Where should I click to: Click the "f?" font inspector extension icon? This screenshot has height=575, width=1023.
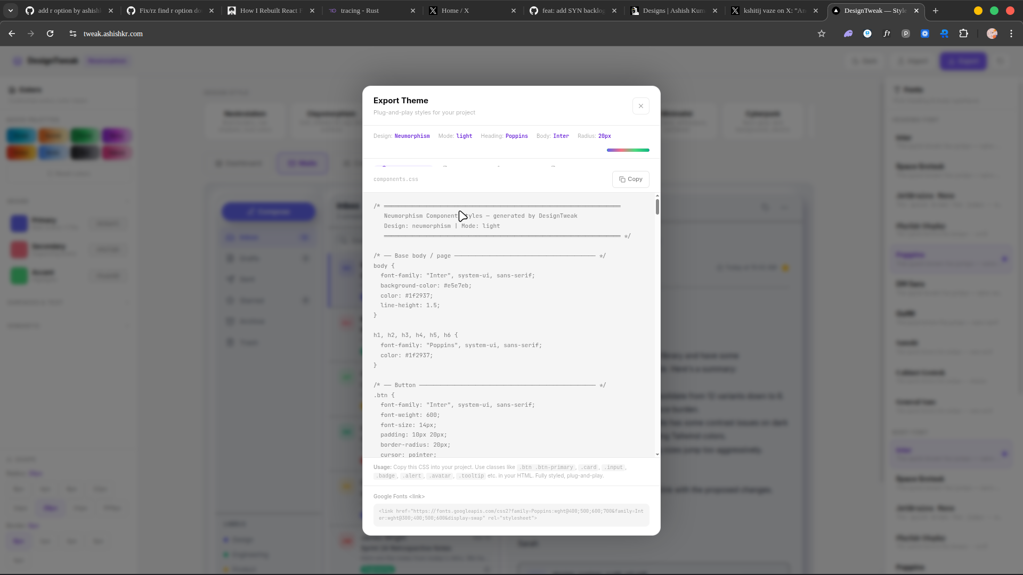(887, 34)
